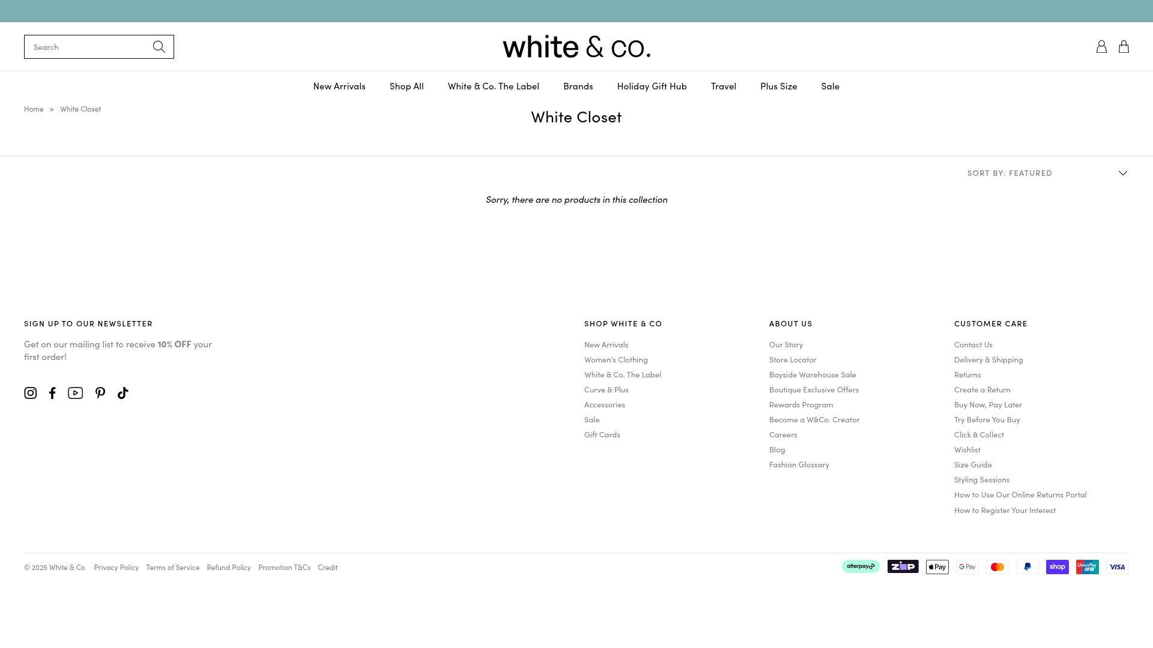Visit the Instagram icon link
Viewport: 1153px width, 648px height.
tap(31, 393)
